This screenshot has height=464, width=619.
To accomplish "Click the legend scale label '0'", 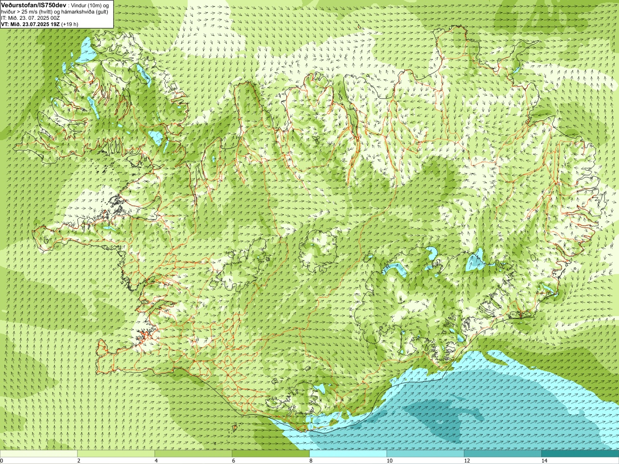I will point(2,461).
